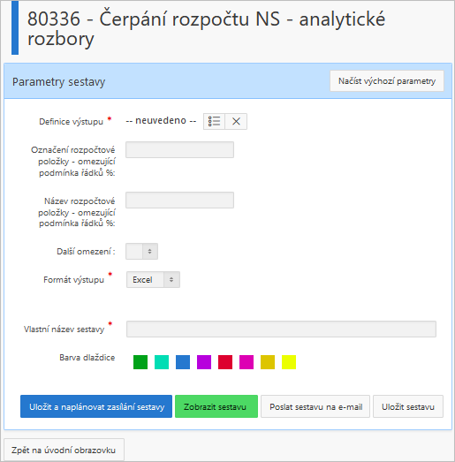This screenshot has height=462, width=455.
Task: Clear Definice výstupu with the X icon
Action: (236, 121)
